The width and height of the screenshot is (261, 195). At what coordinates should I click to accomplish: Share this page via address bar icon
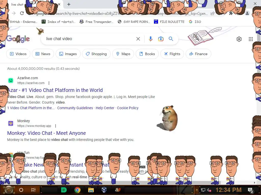click(213, 13)
